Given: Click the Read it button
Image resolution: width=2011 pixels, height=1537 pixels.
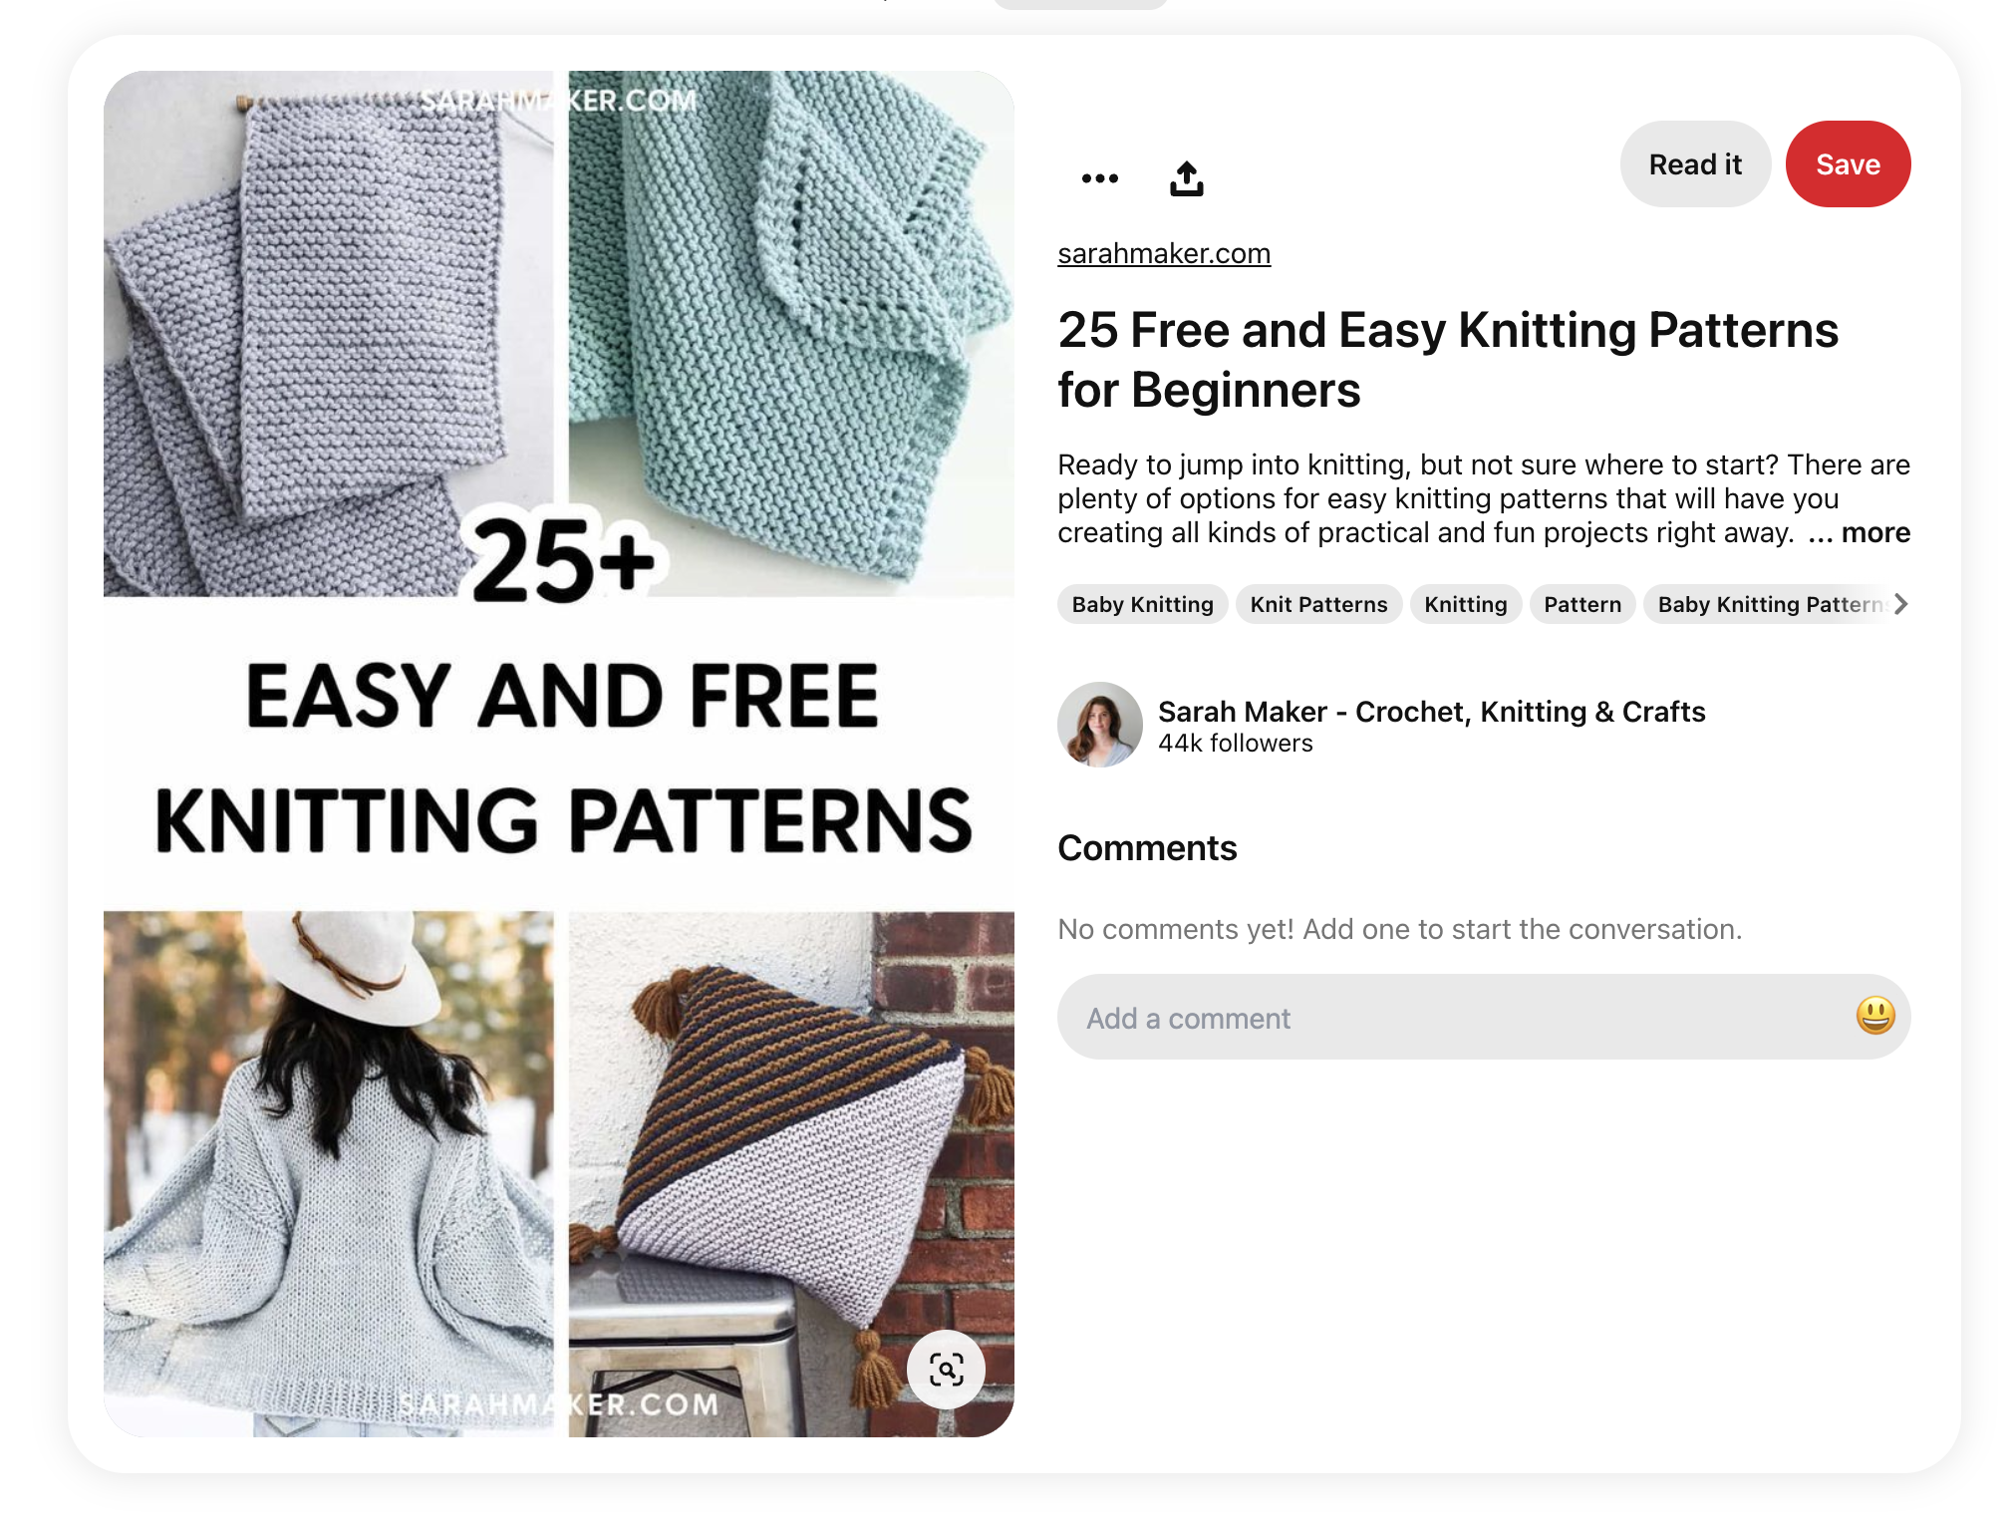Looking at the screenshot, I should (1695, 164).
